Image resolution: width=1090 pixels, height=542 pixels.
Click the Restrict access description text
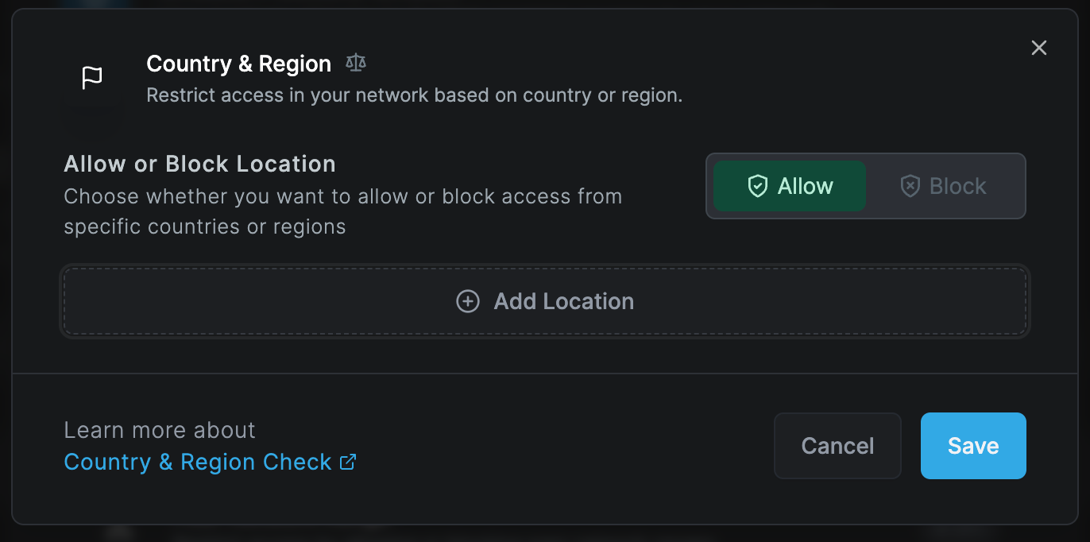point(415,95)
